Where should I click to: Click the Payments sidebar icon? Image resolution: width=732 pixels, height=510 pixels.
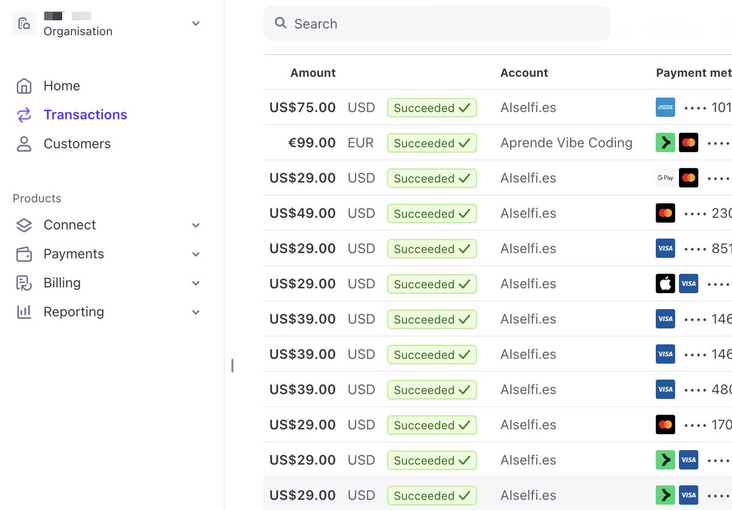pos(24,253)
